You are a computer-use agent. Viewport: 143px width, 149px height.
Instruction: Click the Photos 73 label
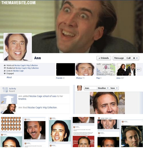pos(80,78)
